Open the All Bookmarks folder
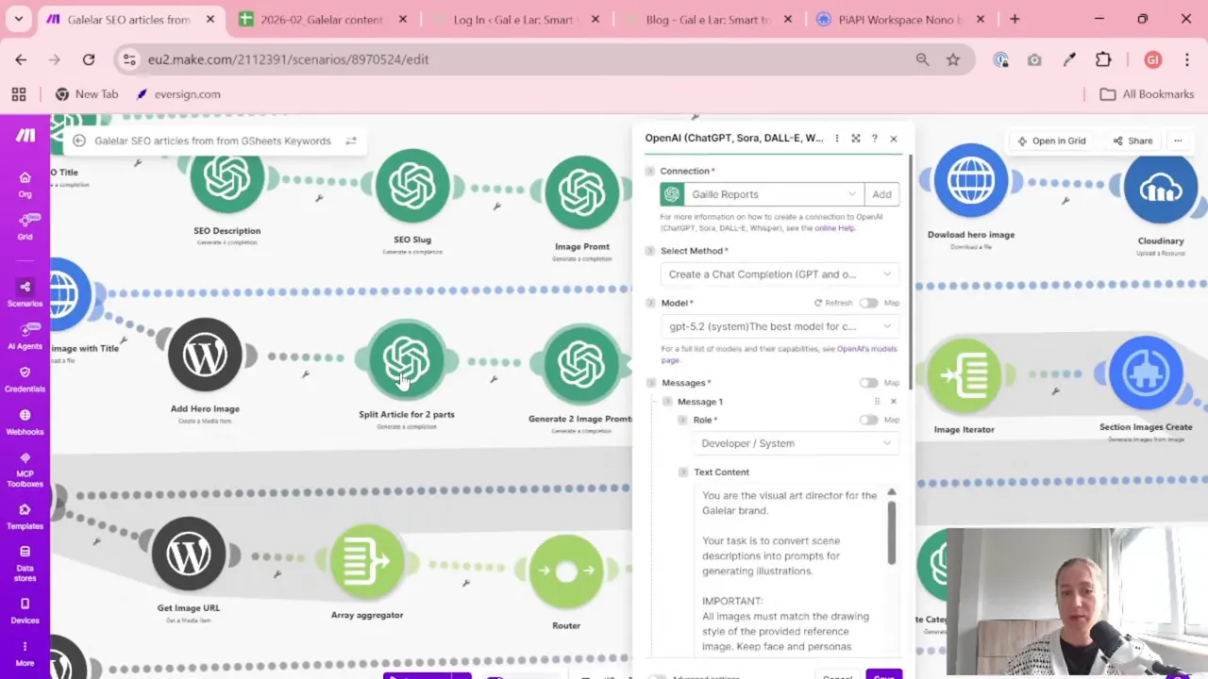Image resolution: width=1208 pixels, height=679 pixels. pos(1148,94)
